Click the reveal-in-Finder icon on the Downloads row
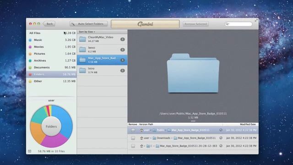The image size is (293, 165). pyautogui.click(x=221, y=138)
